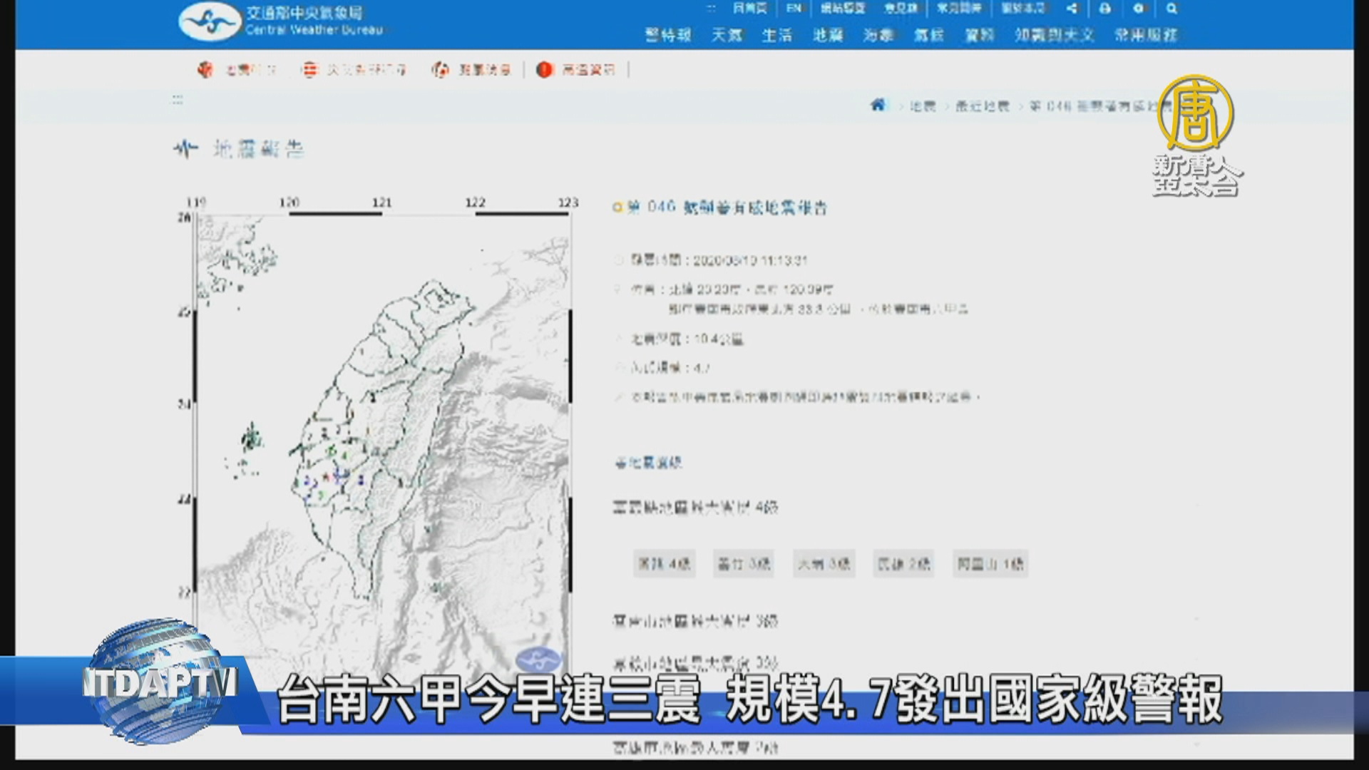This screenshot has height=770, width=1369.
Task: Open the 知識與天文 menu item
Action: [x=1054, y=35]
